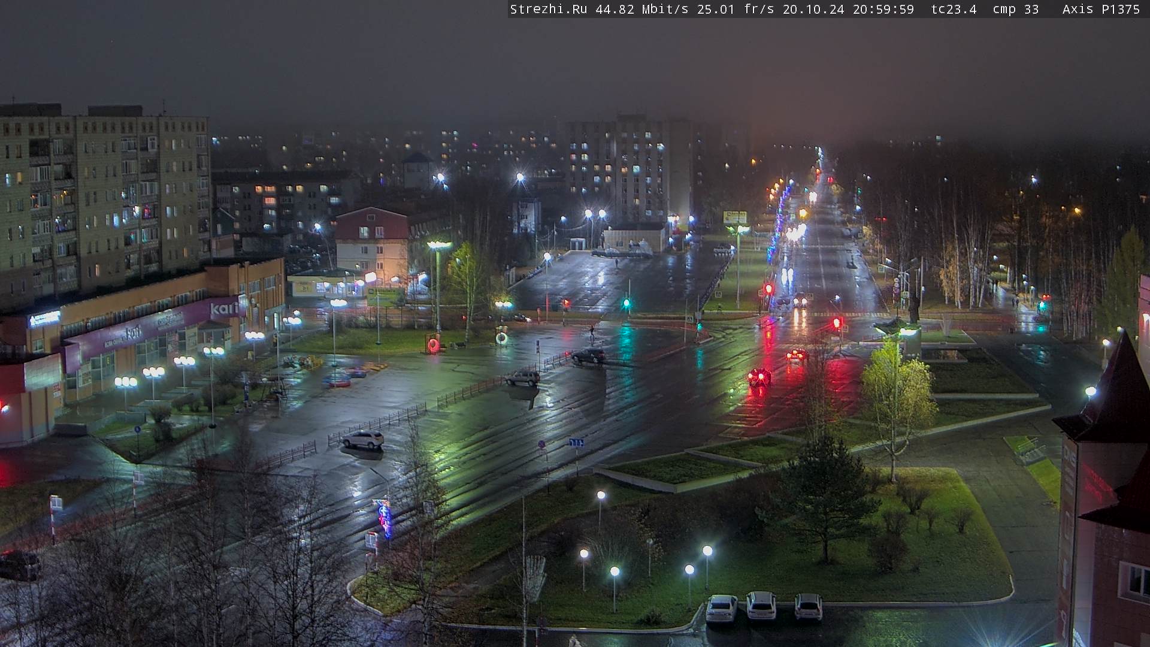Click the cmp 33 compression value

coord(1016,10)
